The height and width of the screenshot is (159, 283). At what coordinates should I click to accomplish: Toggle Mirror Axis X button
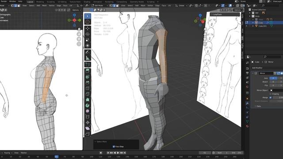pyautogui.click(x=273, y=78)
